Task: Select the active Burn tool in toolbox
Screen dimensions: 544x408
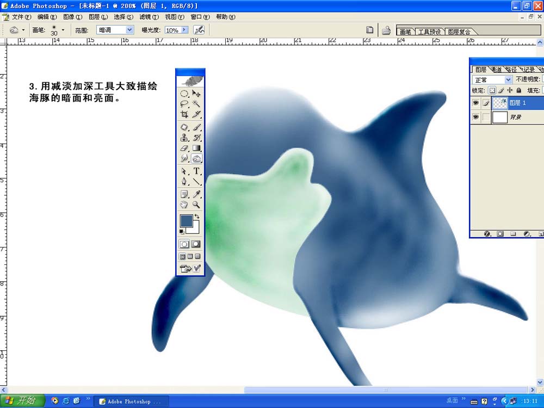Action: [x=196, y=158]
